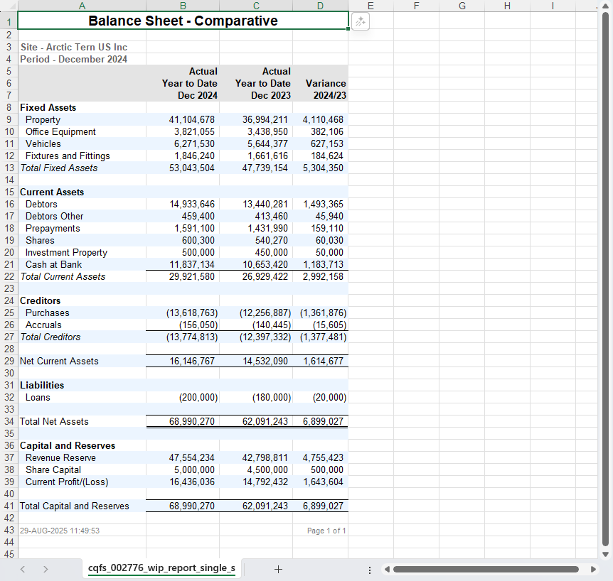Select the Total Net Assets Dec 2024 value
613x581 pixels.
(191, 422)
